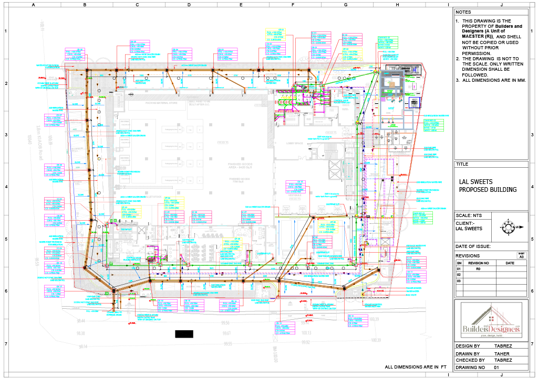Click the '18m KIADB Road' label
The width and height of the screenshot is (538, 379).
pos(39,143)
